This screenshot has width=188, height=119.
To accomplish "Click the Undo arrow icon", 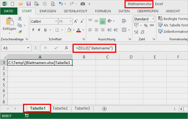I will tap(61, 4).
